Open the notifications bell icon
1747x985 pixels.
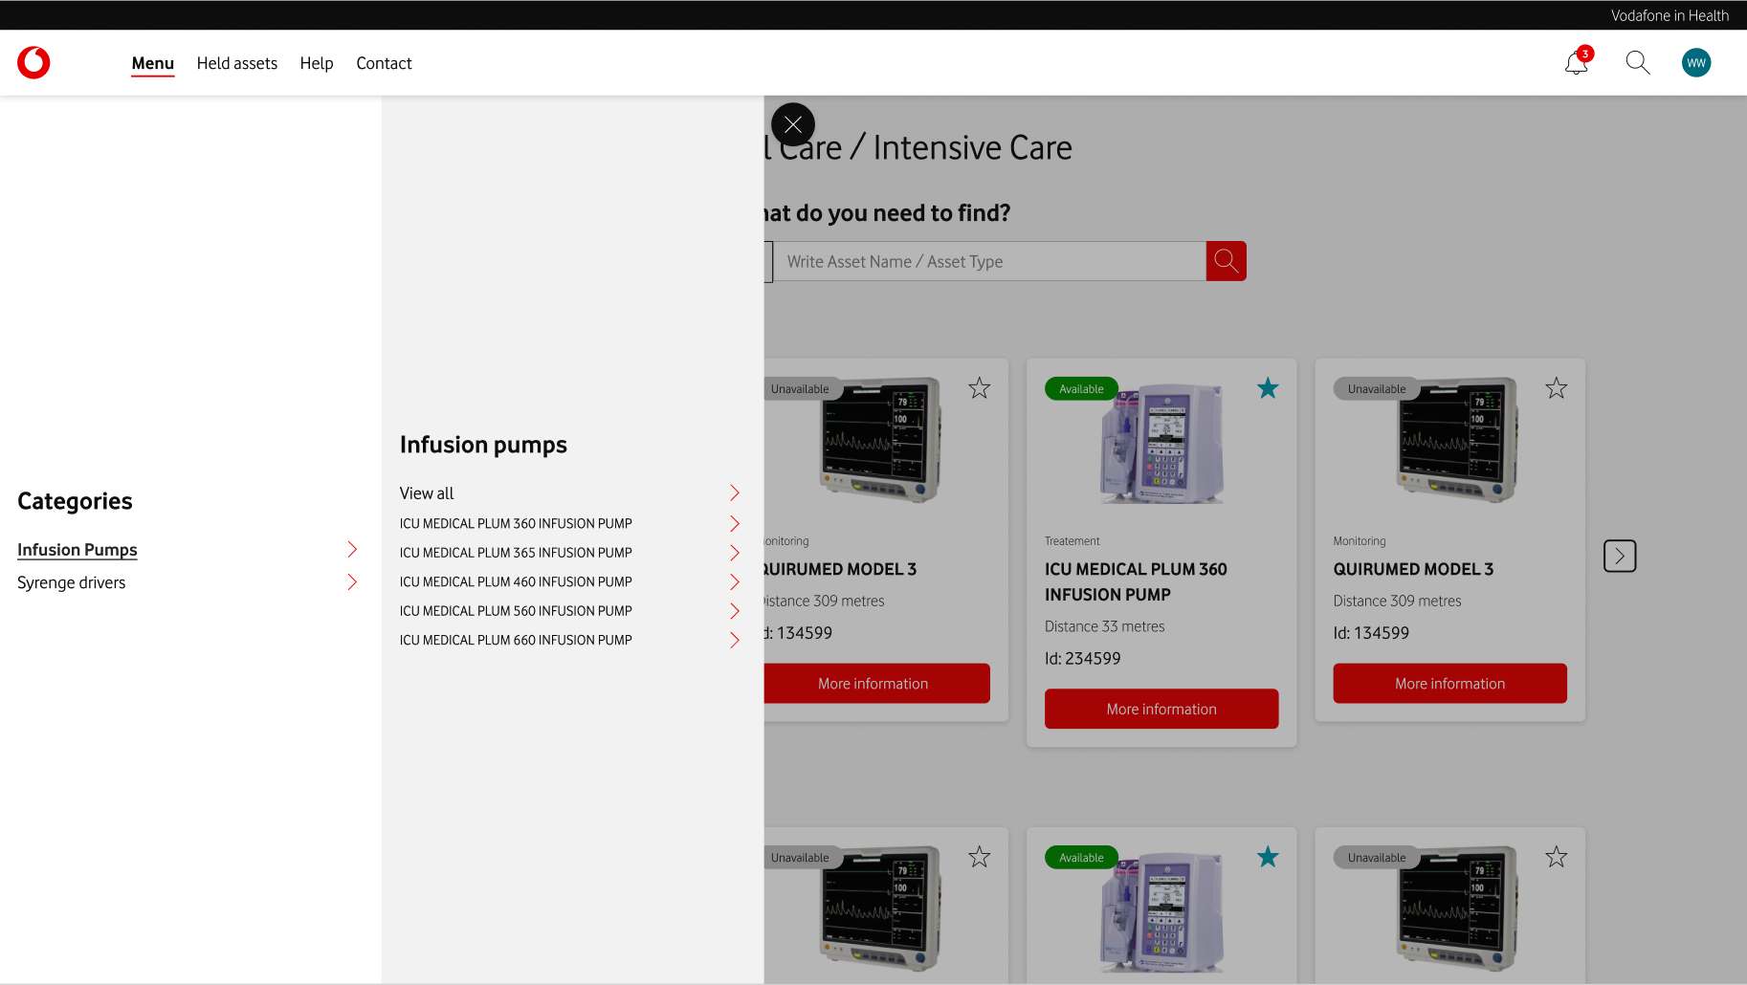(x=1576, y=63)
